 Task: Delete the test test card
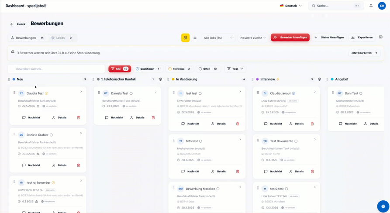(238, 124)
